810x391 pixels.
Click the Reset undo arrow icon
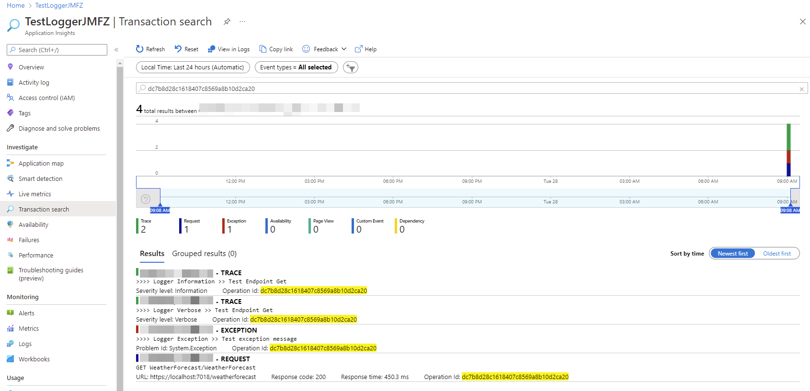pos(178,49)
